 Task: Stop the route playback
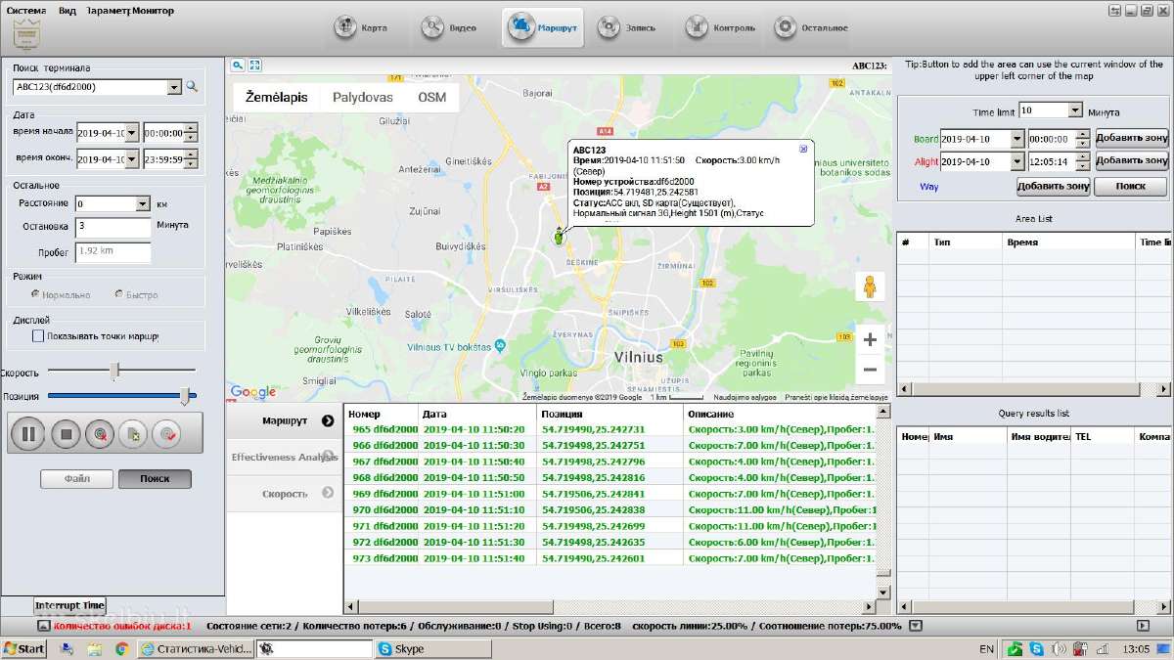tap(66, 433)
